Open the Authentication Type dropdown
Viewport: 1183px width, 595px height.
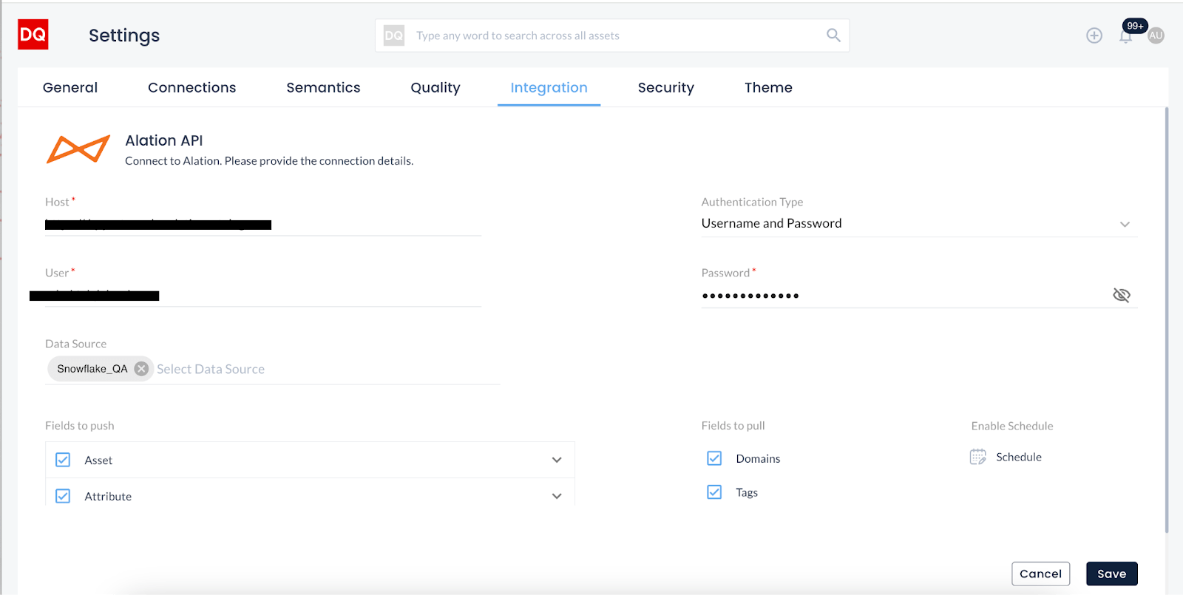point(919,223)
